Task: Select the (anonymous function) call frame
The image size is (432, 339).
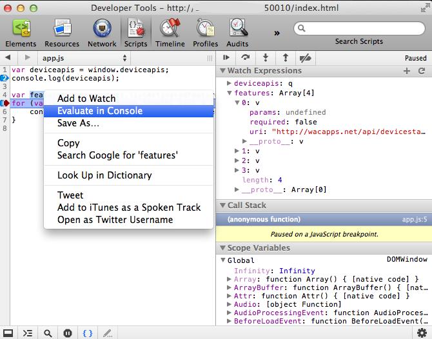Action: pos(324,220)
